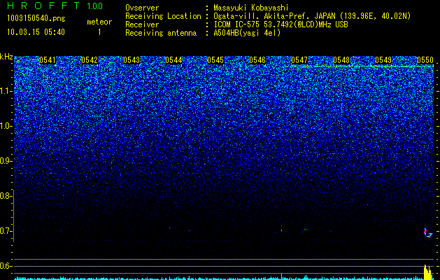Click the 0545 time marker
Viewport: 440px width, 280px height.
coord(215,60)
